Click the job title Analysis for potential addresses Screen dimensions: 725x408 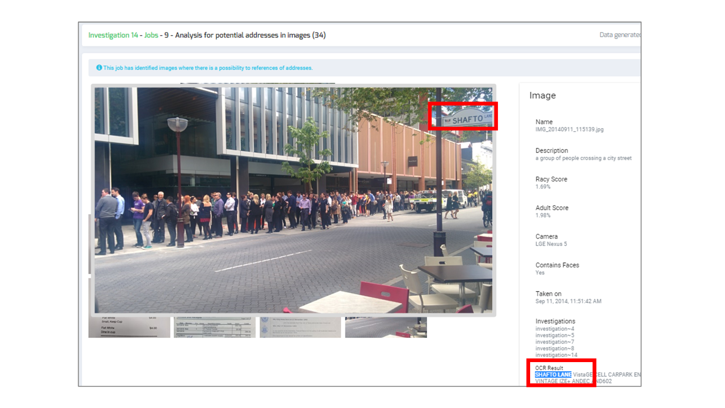[x=250, y=35]
